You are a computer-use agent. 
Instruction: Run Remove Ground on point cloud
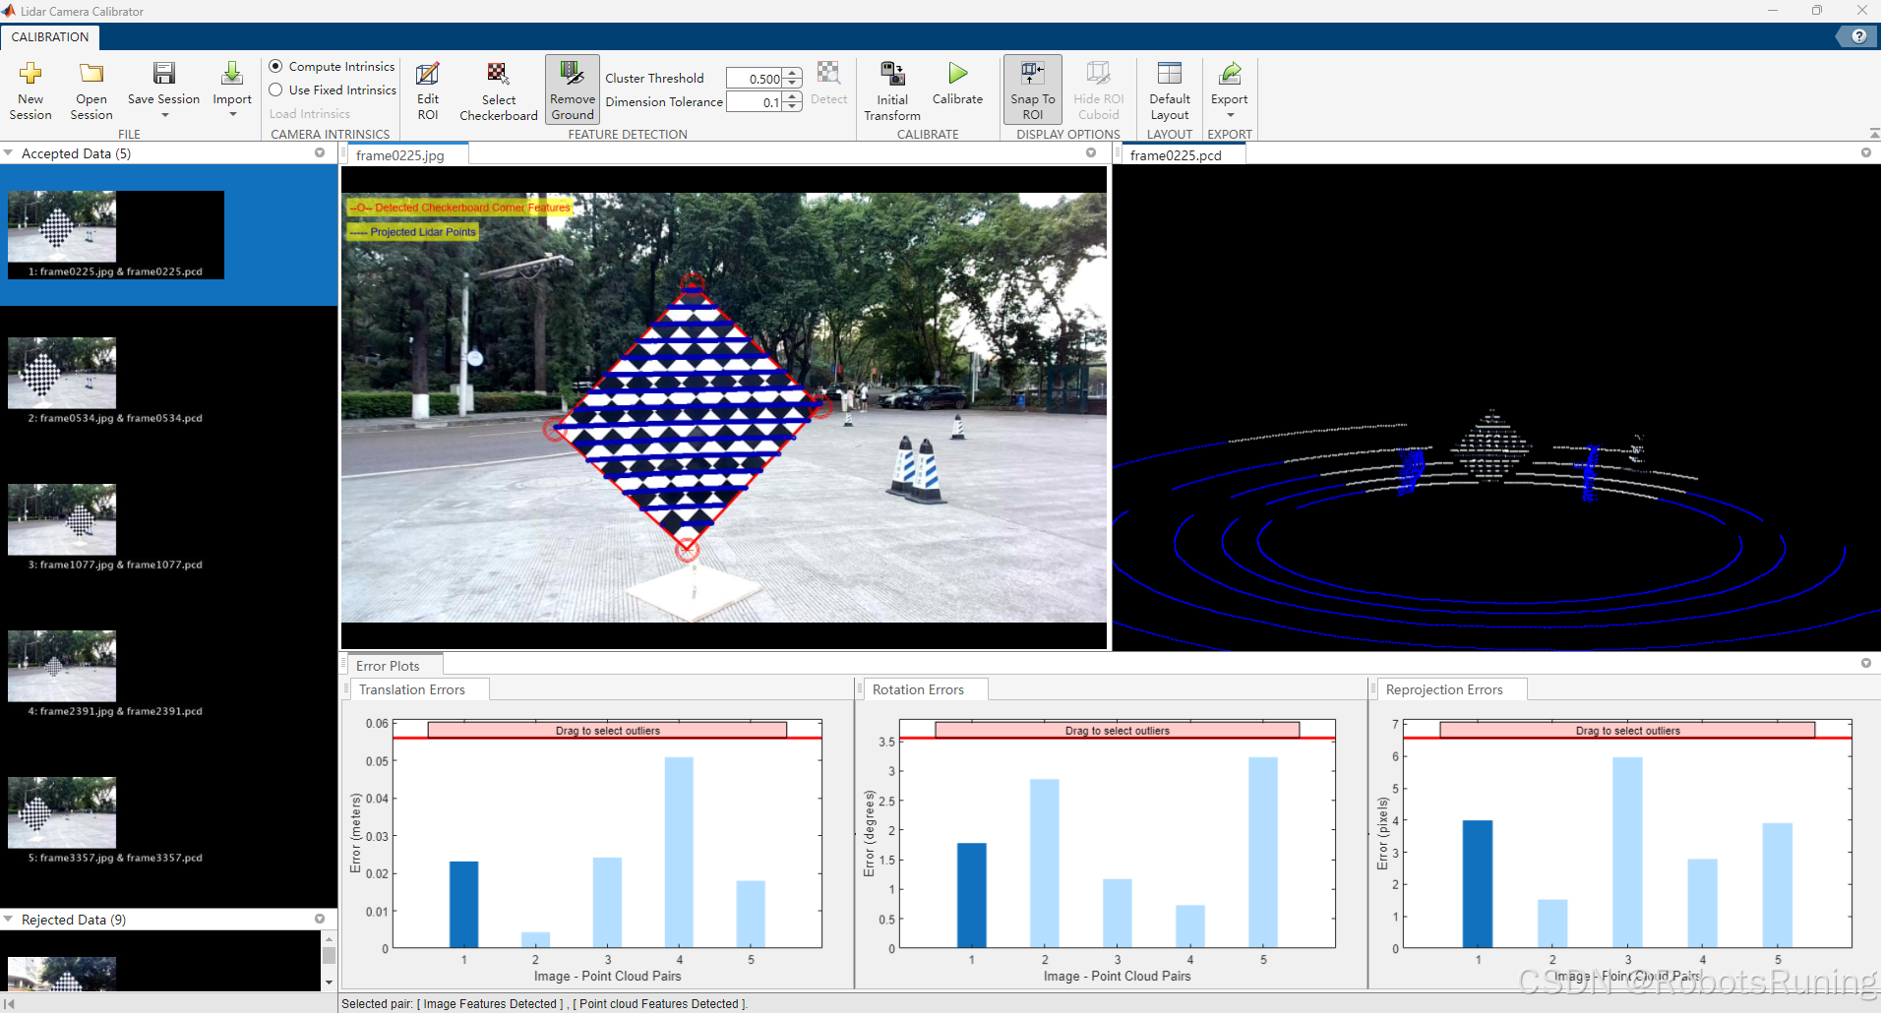click(572, 89)
